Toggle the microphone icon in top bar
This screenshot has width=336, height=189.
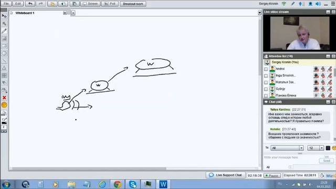(x=300, y=4)
